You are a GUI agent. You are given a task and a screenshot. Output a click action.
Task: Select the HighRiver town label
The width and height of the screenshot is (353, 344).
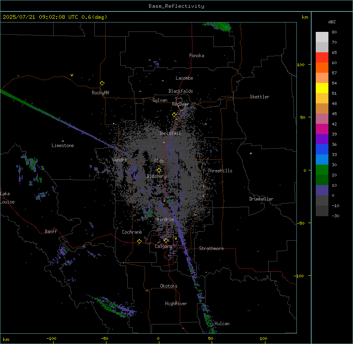pyautogui.click(x=176, y=304)
